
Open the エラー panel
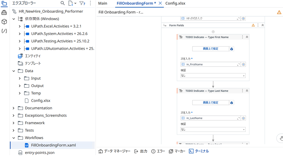click(x=158, y=151)
